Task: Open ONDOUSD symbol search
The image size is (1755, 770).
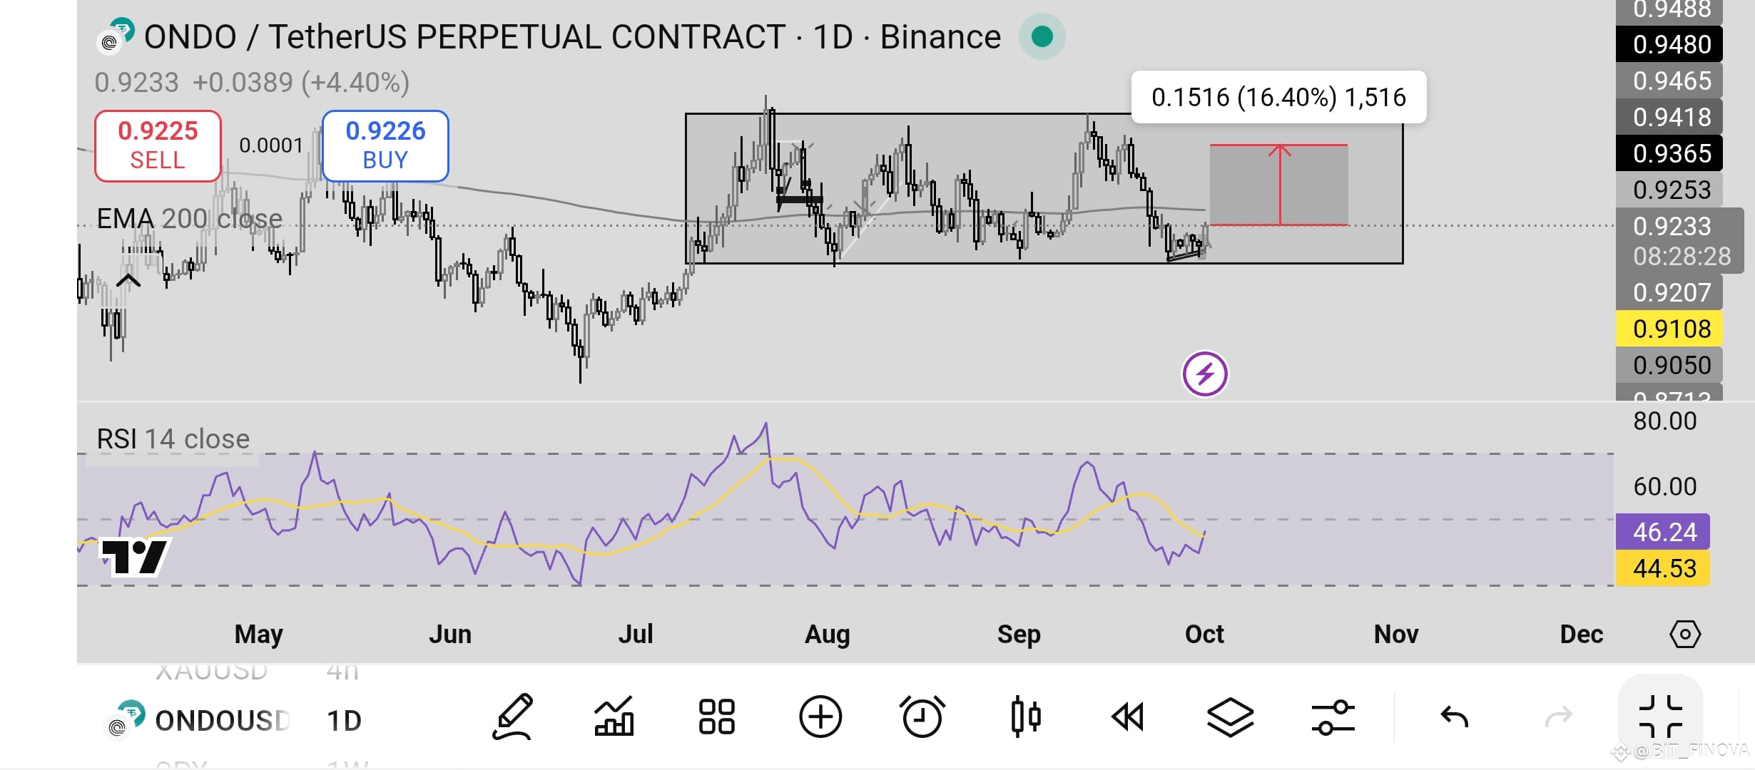Action: 223,720
